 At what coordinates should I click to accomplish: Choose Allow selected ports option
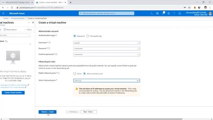click(x=84, y=74)
